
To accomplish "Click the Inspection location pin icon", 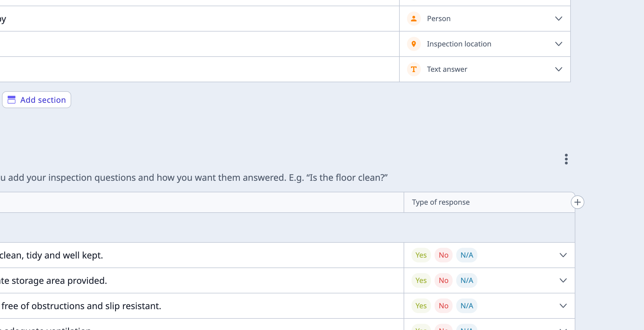I will pos(413,44).
